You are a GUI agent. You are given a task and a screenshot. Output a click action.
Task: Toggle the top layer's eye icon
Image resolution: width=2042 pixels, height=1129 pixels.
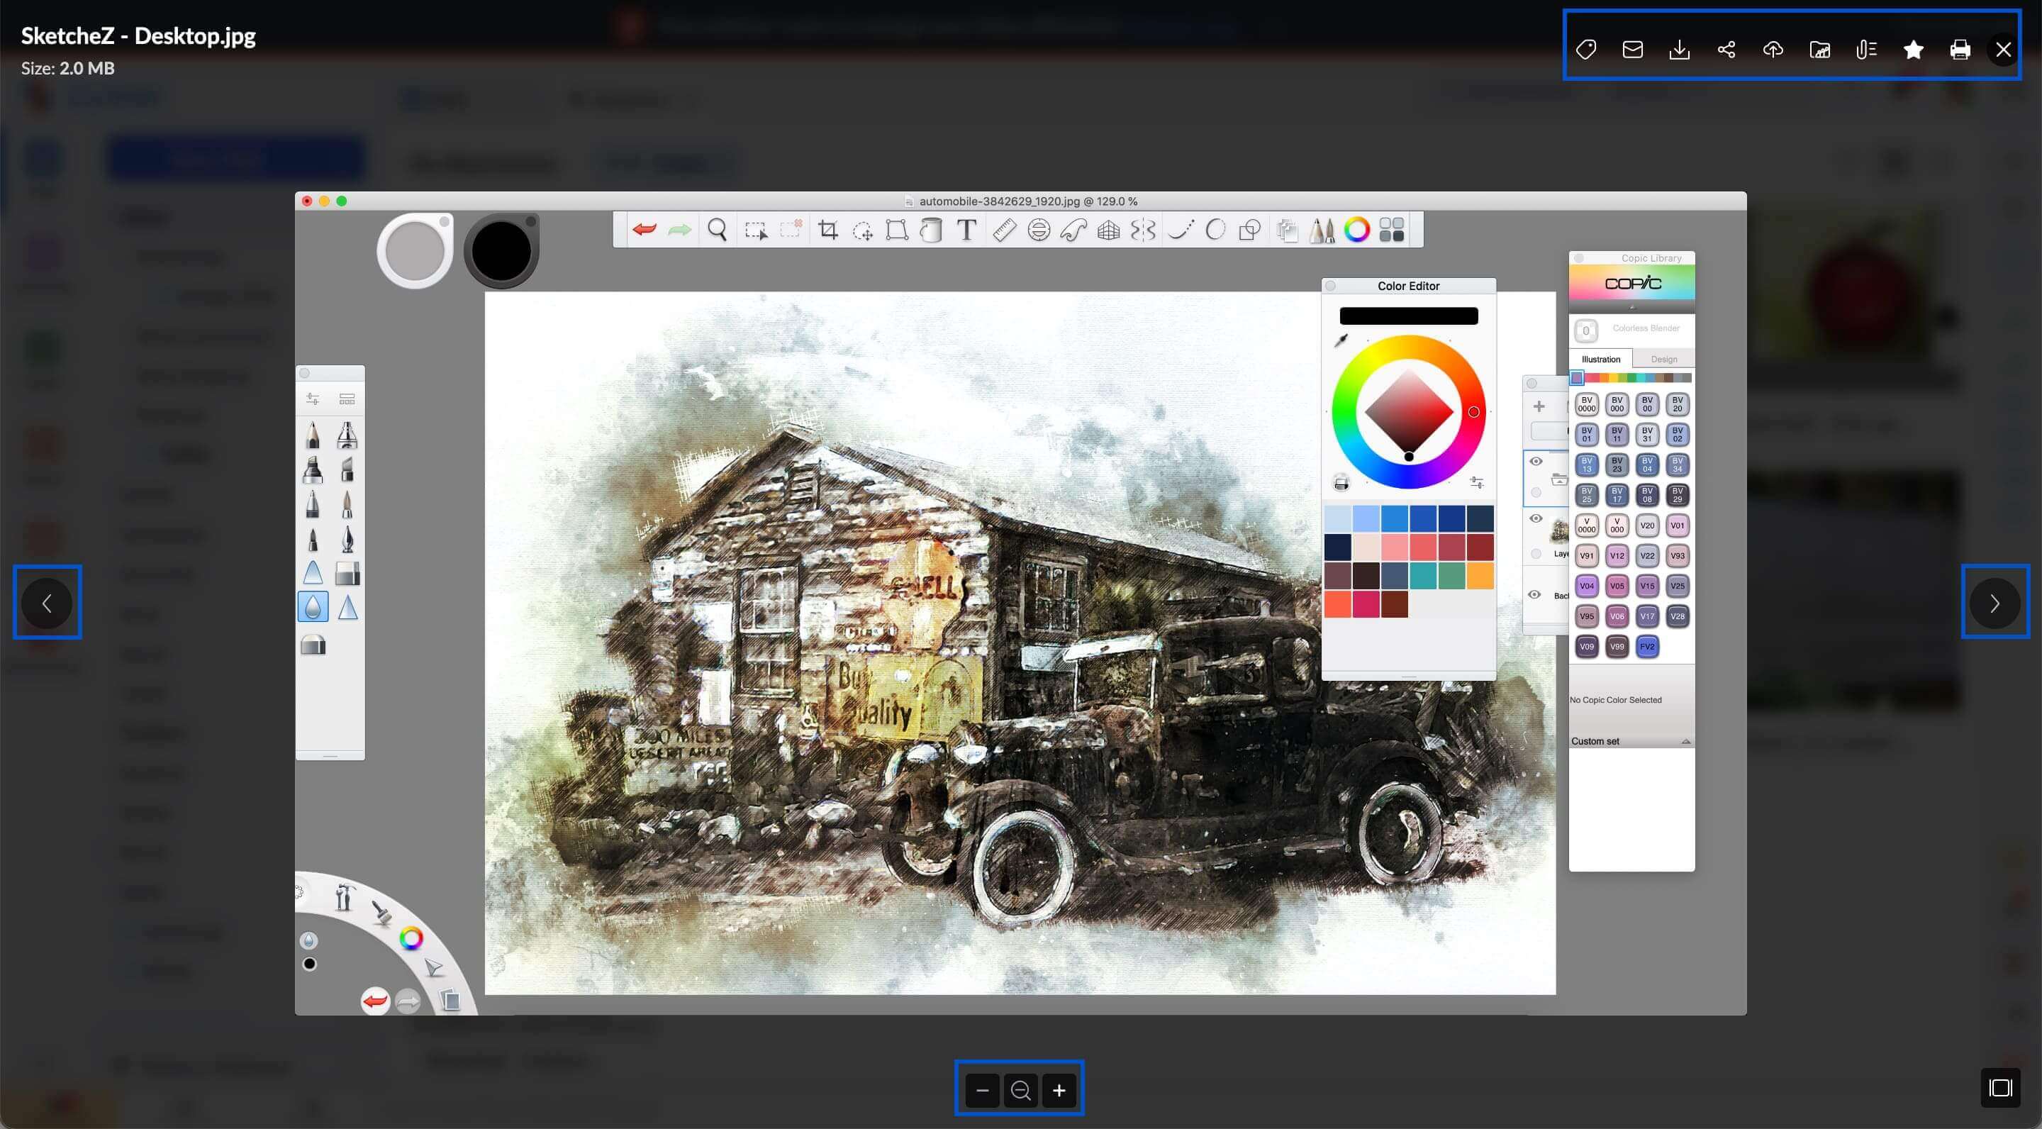coord(1536,461)
